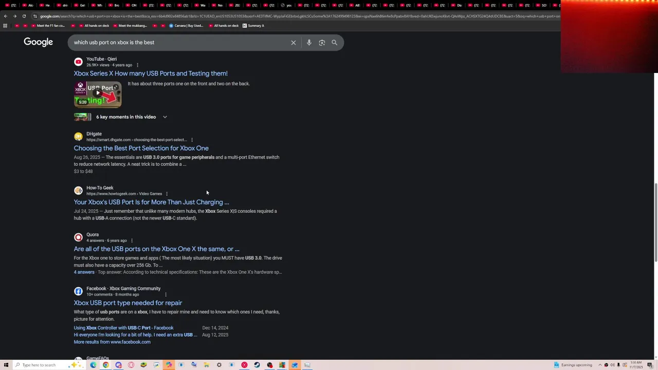Click the browser address bar URL

pyautogui.click(x=300, y=16)
